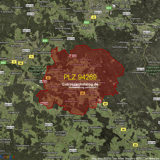Click the E53 shield beside Schweinhütt

coord(45,41)
